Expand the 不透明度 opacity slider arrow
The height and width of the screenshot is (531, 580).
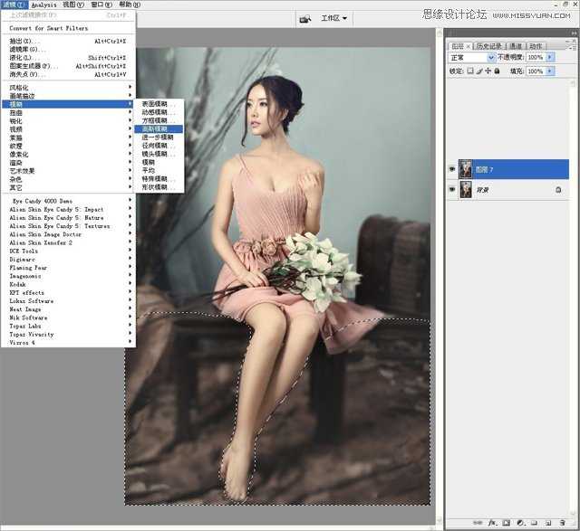pos(550,57)
